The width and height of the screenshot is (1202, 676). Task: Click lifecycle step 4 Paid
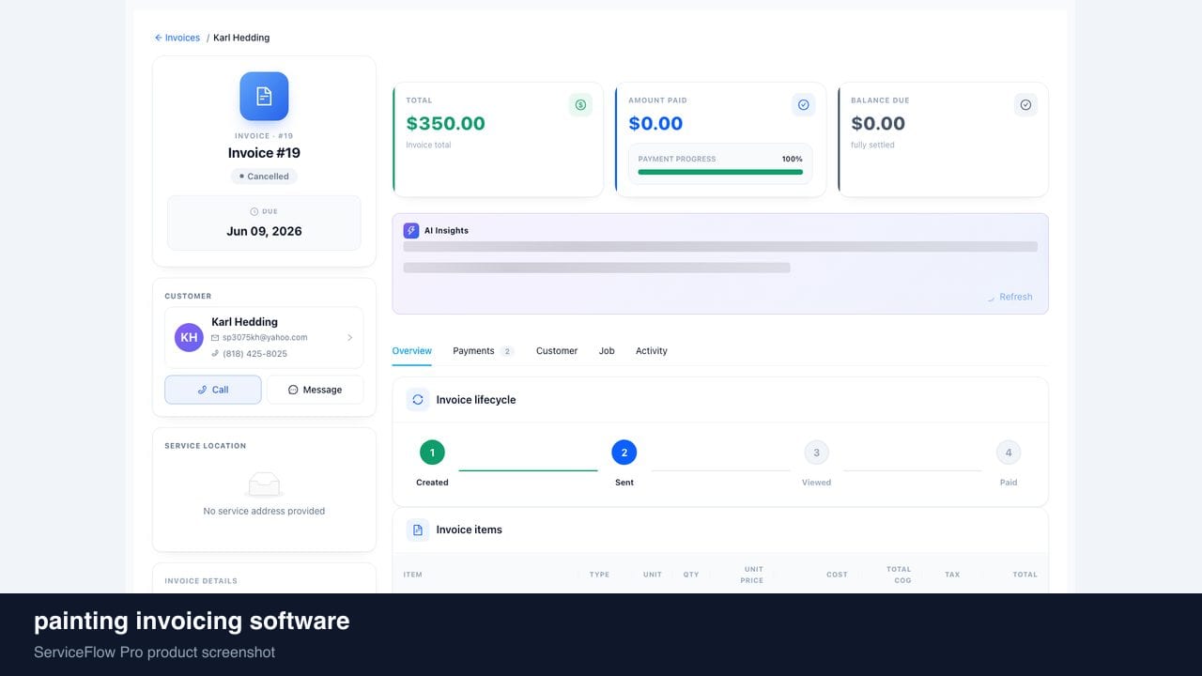[1009, 453]
